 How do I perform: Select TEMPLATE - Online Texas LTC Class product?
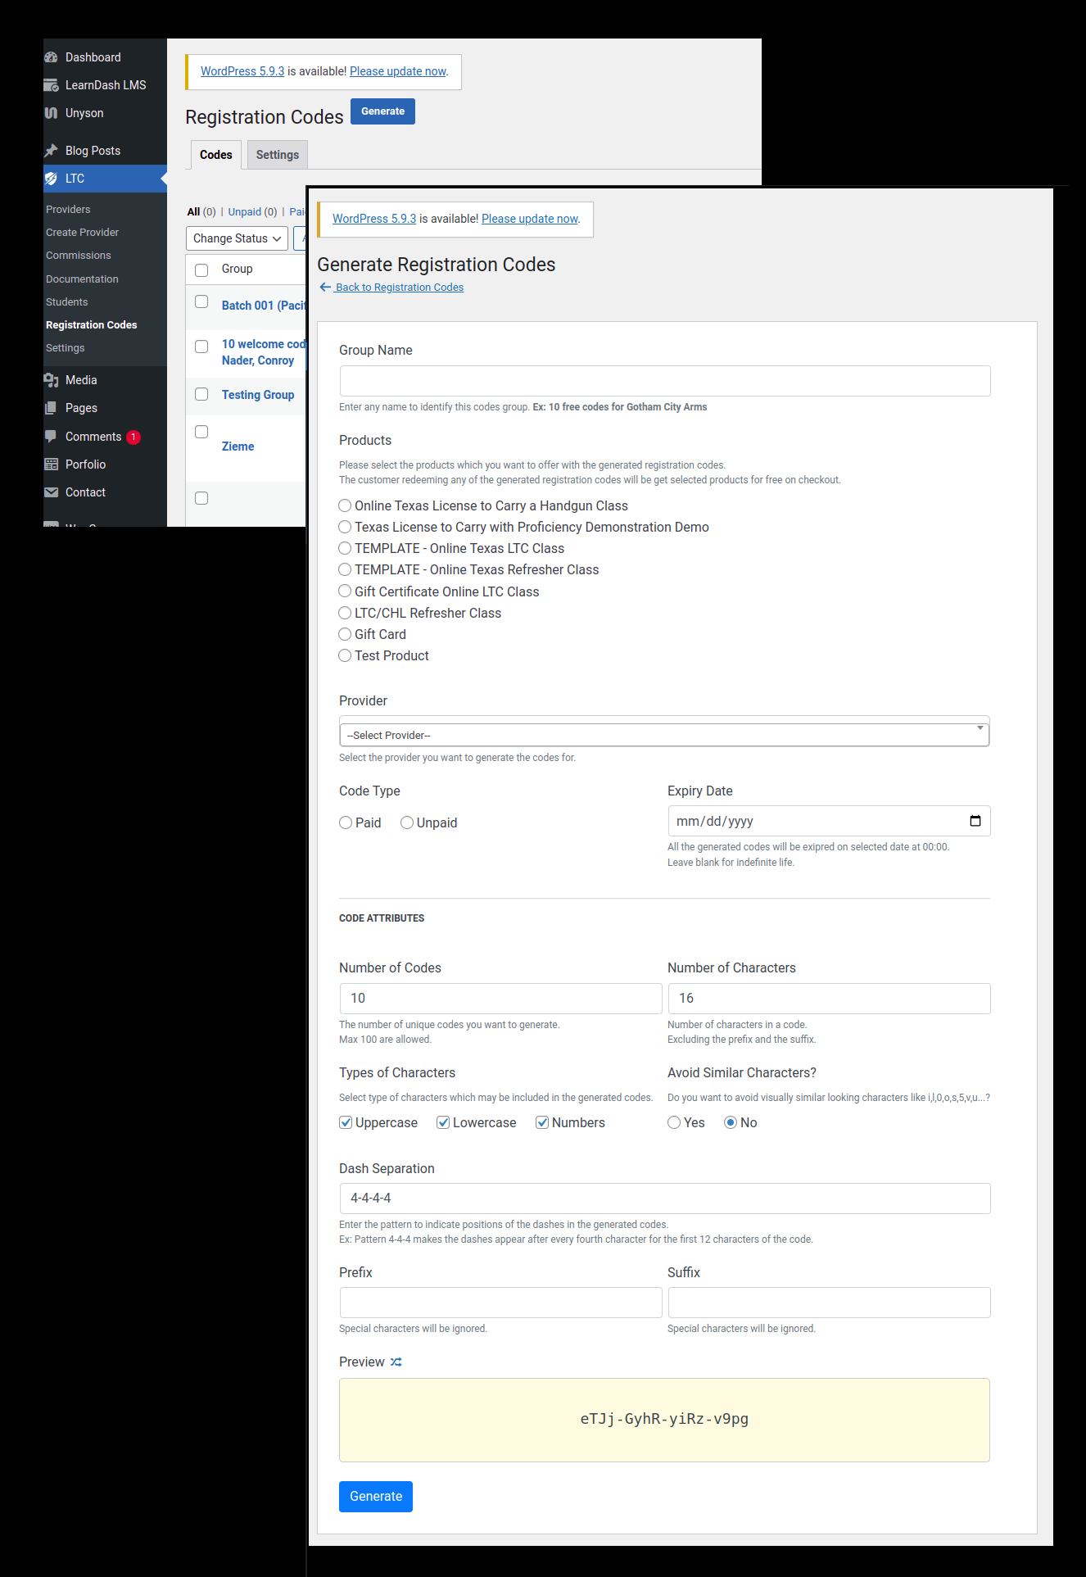[x=345, y=549]
